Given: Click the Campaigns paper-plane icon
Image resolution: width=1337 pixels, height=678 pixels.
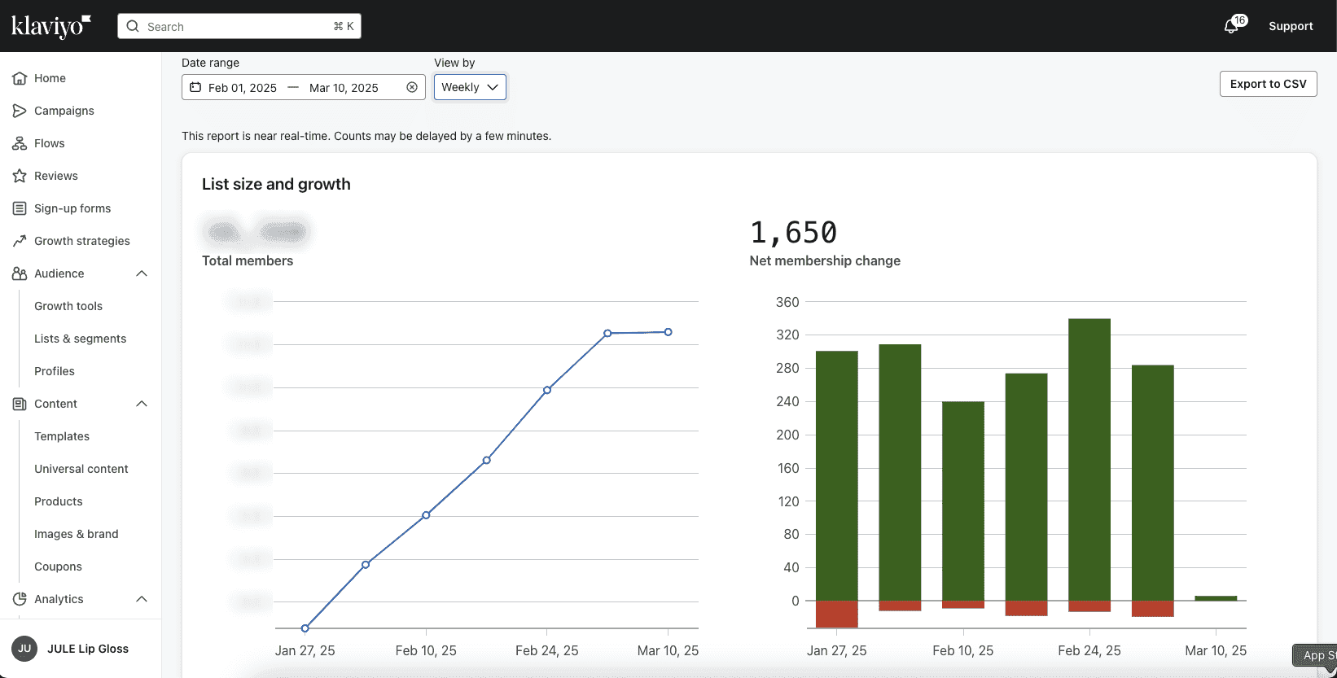Looking at the screenshot, I should pyautogui.click(x=20, y=111).
